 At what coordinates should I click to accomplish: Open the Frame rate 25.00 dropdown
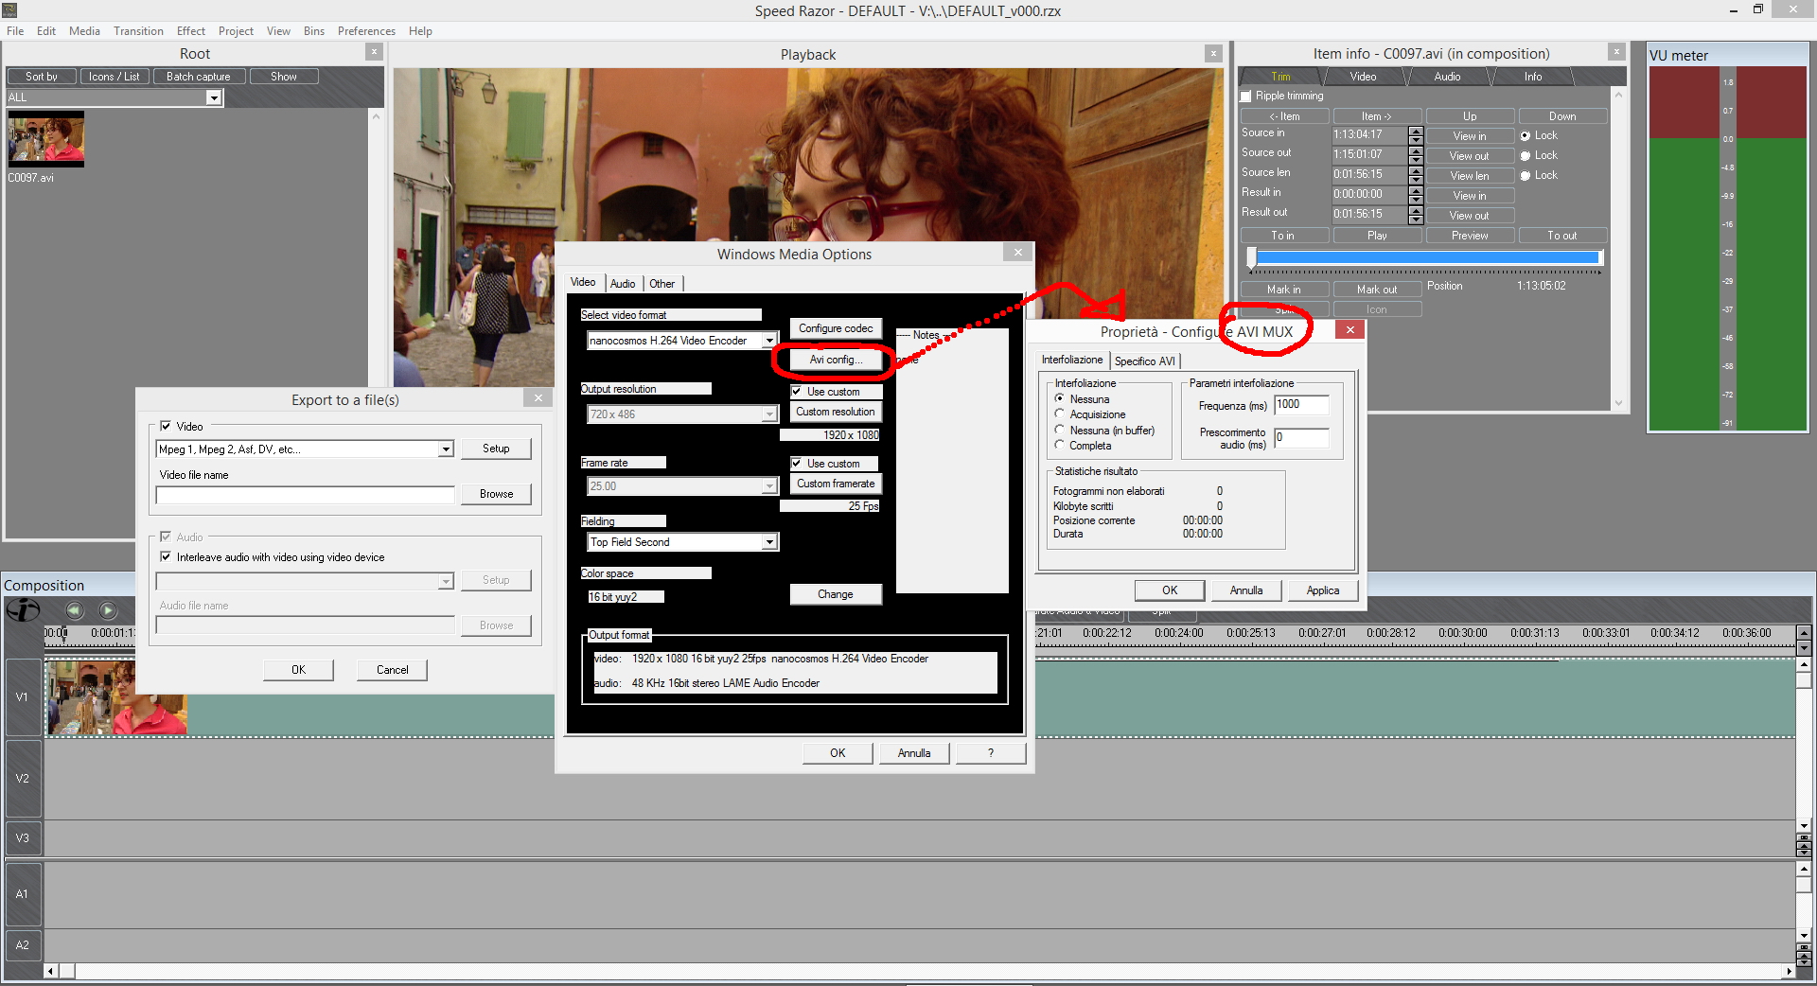click(769, 486)
